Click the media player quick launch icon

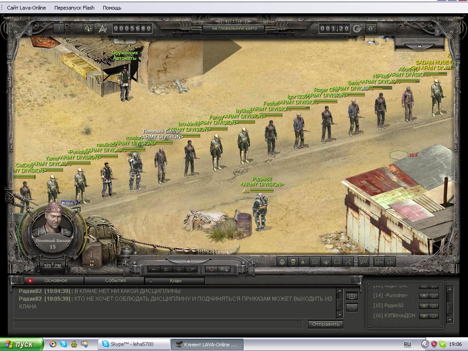[53, 344]
